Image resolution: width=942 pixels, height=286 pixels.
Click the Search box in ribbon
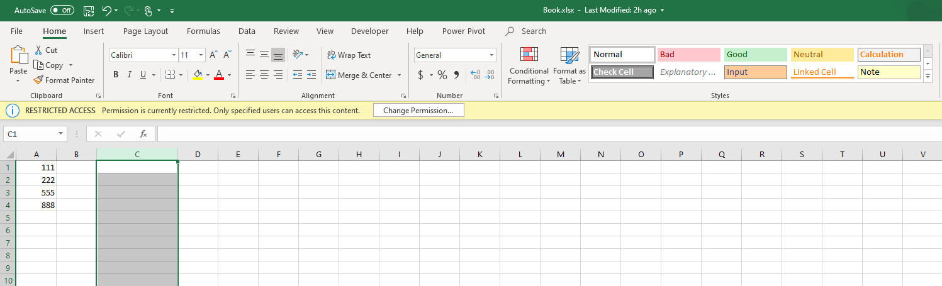tap(526, 31)
